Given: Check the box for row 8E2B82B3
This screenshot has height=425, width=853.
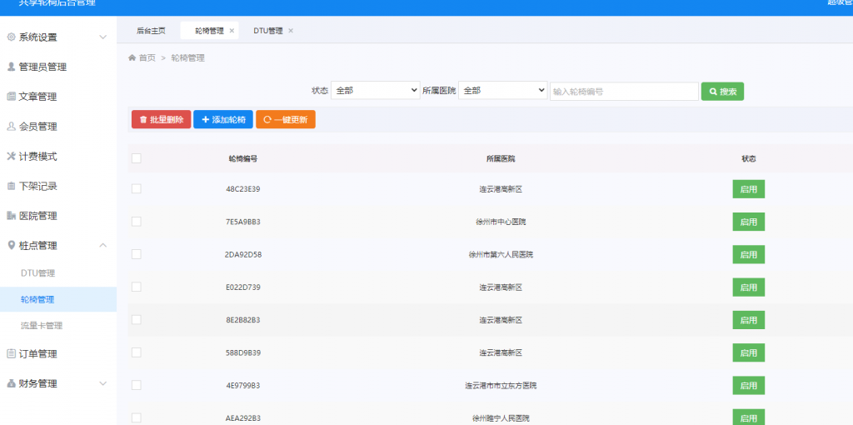Looking at the screenshot, I should pos(137,319).
